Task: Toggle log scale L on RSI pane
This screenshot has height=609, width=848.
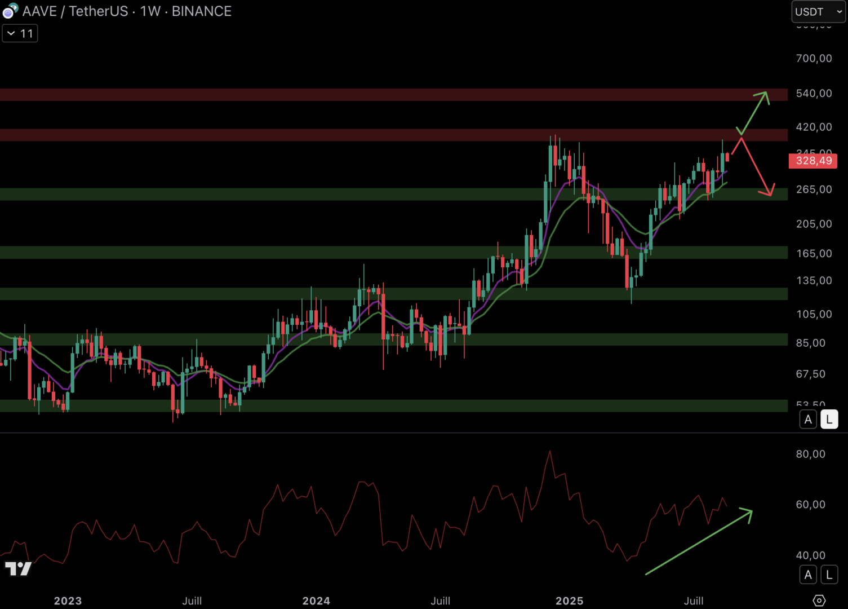Action: (x=829, y=575)
